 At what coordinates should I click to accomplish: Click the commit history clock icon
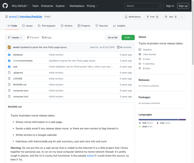pos(118,47)
